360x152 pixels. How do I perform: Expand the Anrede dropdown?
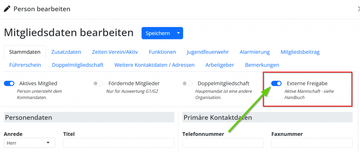point(29,143)
